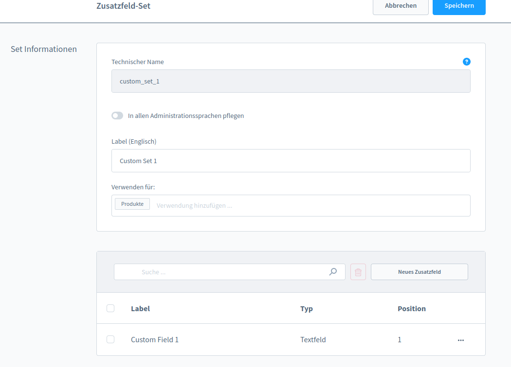Click the Custom Field 1 label
The width and height of the screenshot is (511, 367).
click(x=154, y=340)
